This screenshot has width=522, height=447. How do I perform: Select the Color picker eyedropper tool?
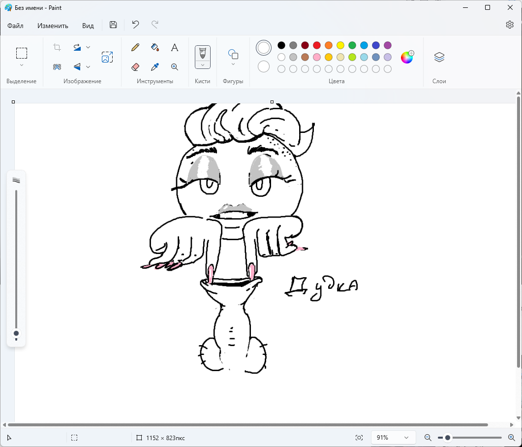pyautogui.click(x=155, y=66)
